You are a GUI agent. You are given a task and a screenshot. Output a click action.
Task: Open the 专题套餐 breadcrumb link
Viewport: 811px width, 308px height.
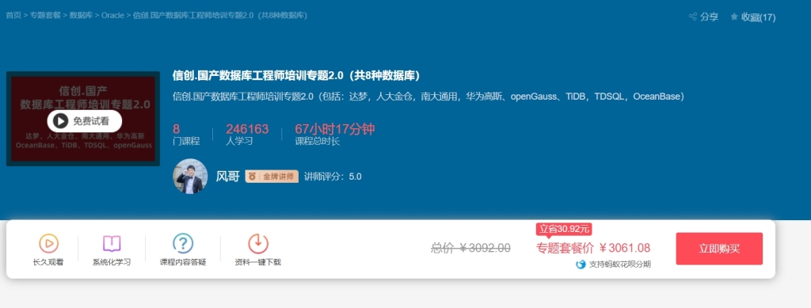tap(45, 16)
